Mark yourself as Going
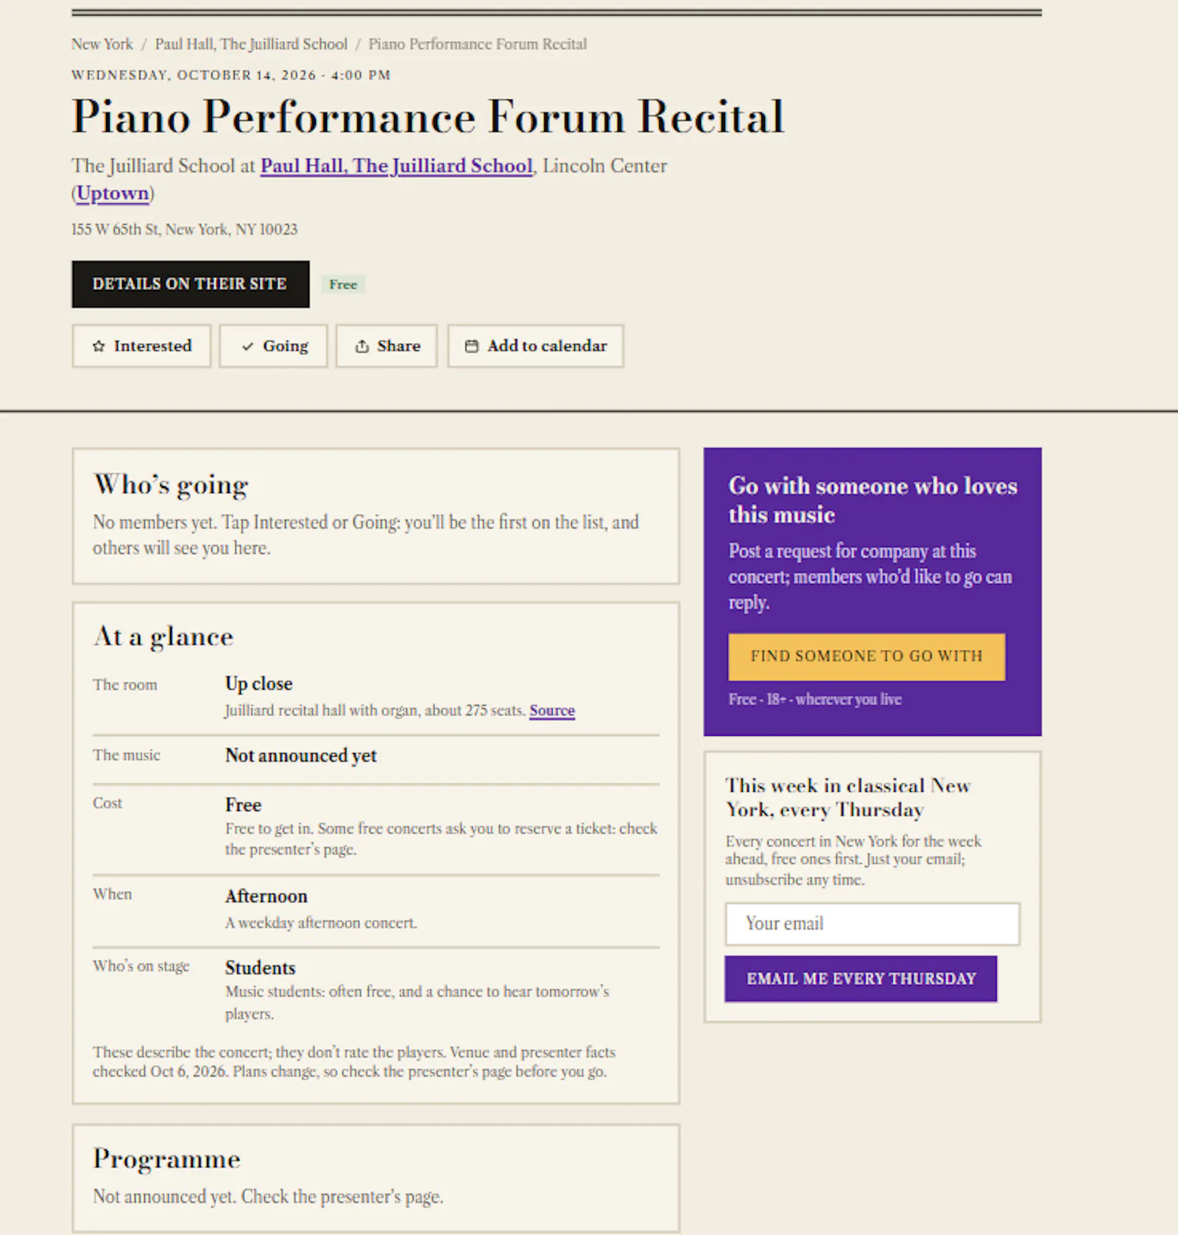The height and width of the screenshot is (1235, 1178). click(x=273, y=346)
